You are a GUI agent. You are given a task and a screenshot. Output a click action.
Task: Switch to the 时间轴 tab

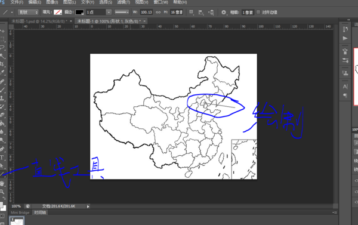pos(40,212)
